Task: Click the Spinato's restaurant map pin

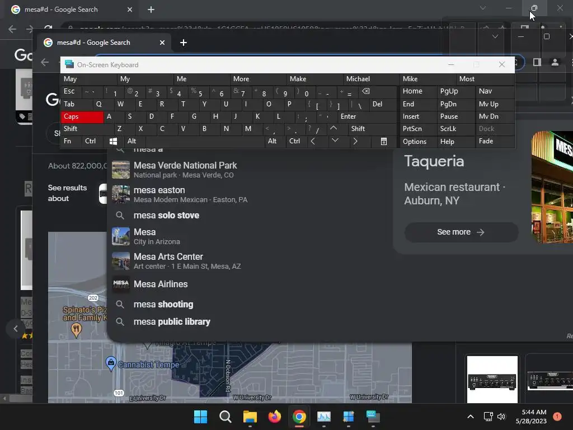Action: [x=76, y=330]
